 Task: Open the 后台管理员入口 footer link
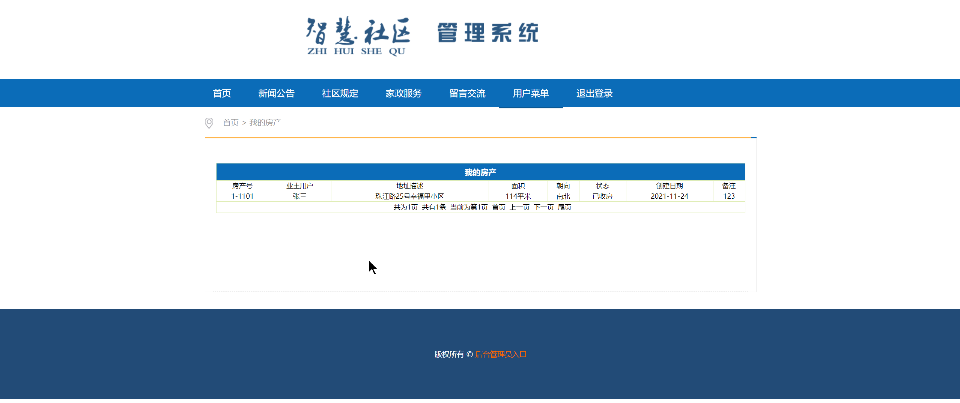501,354
